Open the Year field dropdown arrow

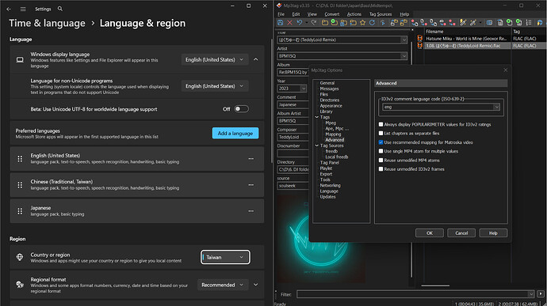tap(303, 89)
